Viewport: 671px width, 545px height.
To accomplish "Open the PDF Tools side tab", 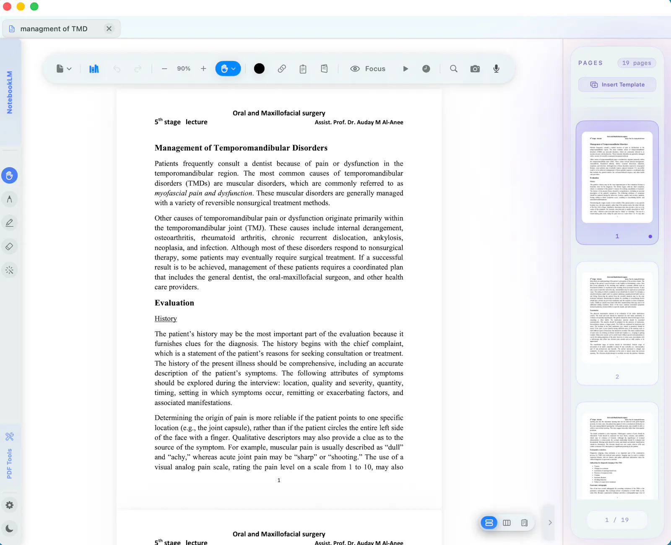I will point(10,457).
